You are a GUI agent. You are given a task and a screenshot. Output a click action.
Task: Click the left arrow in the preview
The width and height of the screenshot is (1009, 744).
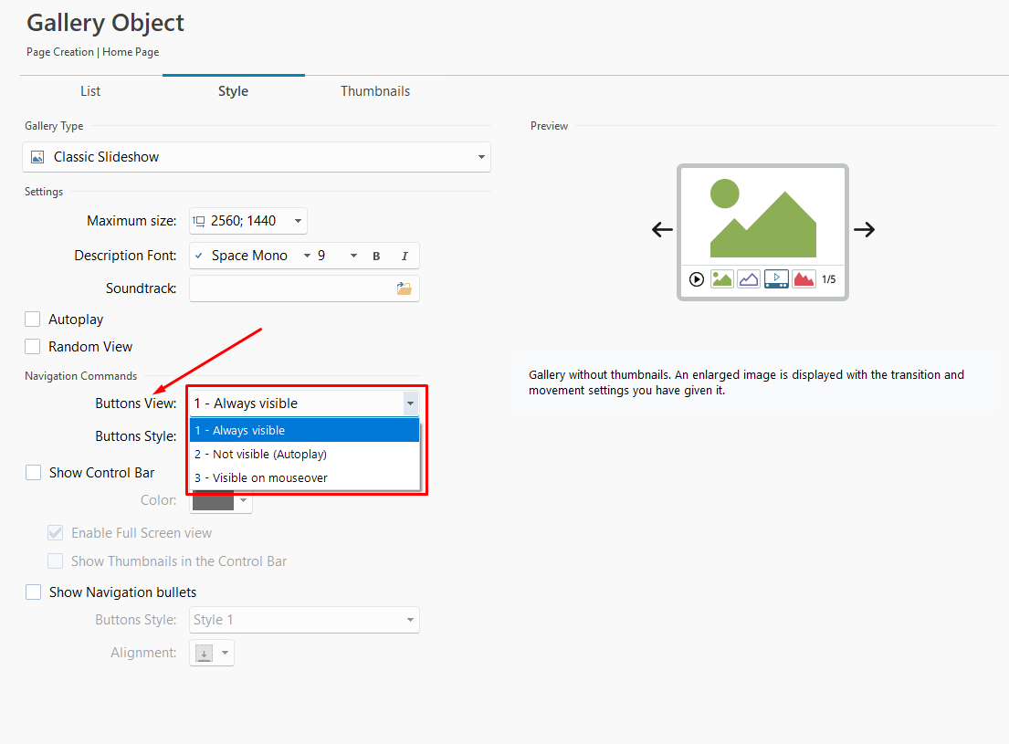[662, 230]
